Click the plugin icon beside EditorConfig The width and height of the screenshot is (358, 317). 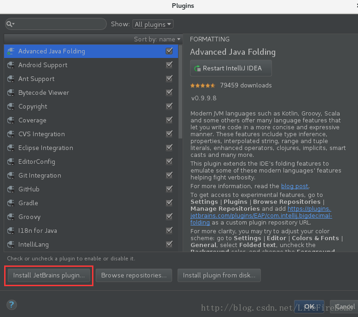tap(11, 161)
